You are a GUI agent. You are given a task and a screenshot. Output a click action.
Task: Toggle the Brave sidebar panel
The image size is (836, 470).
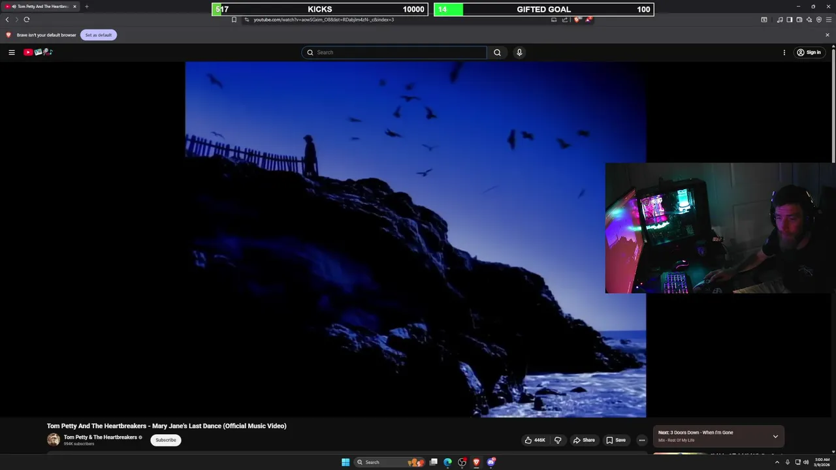(790, 20)
